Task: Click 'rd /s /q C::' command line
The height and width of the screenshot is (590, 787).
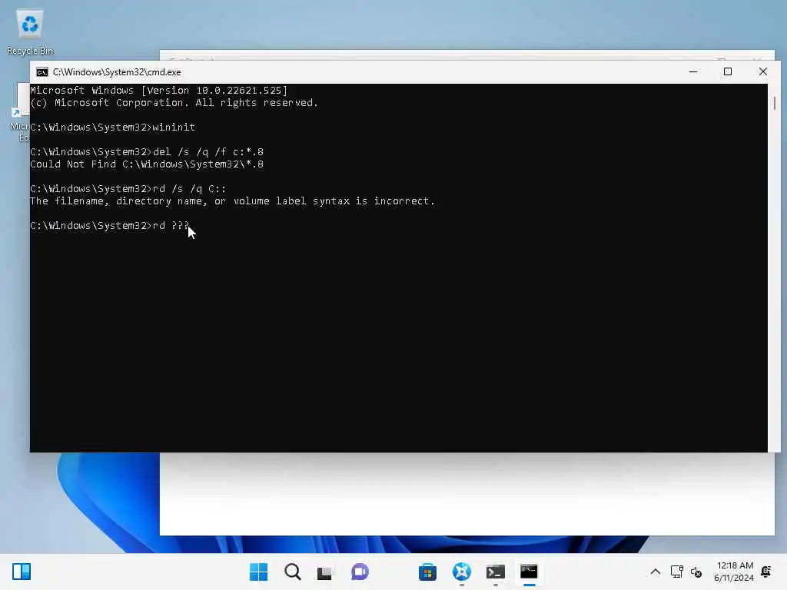Action: (128, 189)
